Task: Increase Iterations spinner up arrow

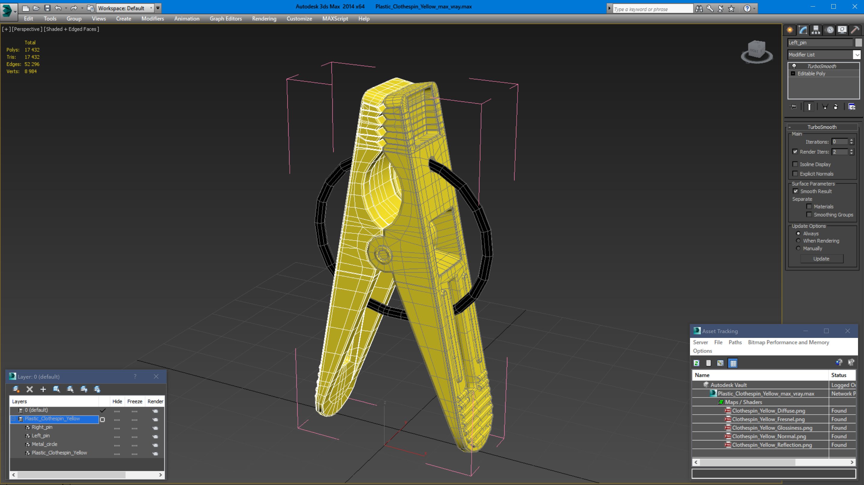Action: 852,140
